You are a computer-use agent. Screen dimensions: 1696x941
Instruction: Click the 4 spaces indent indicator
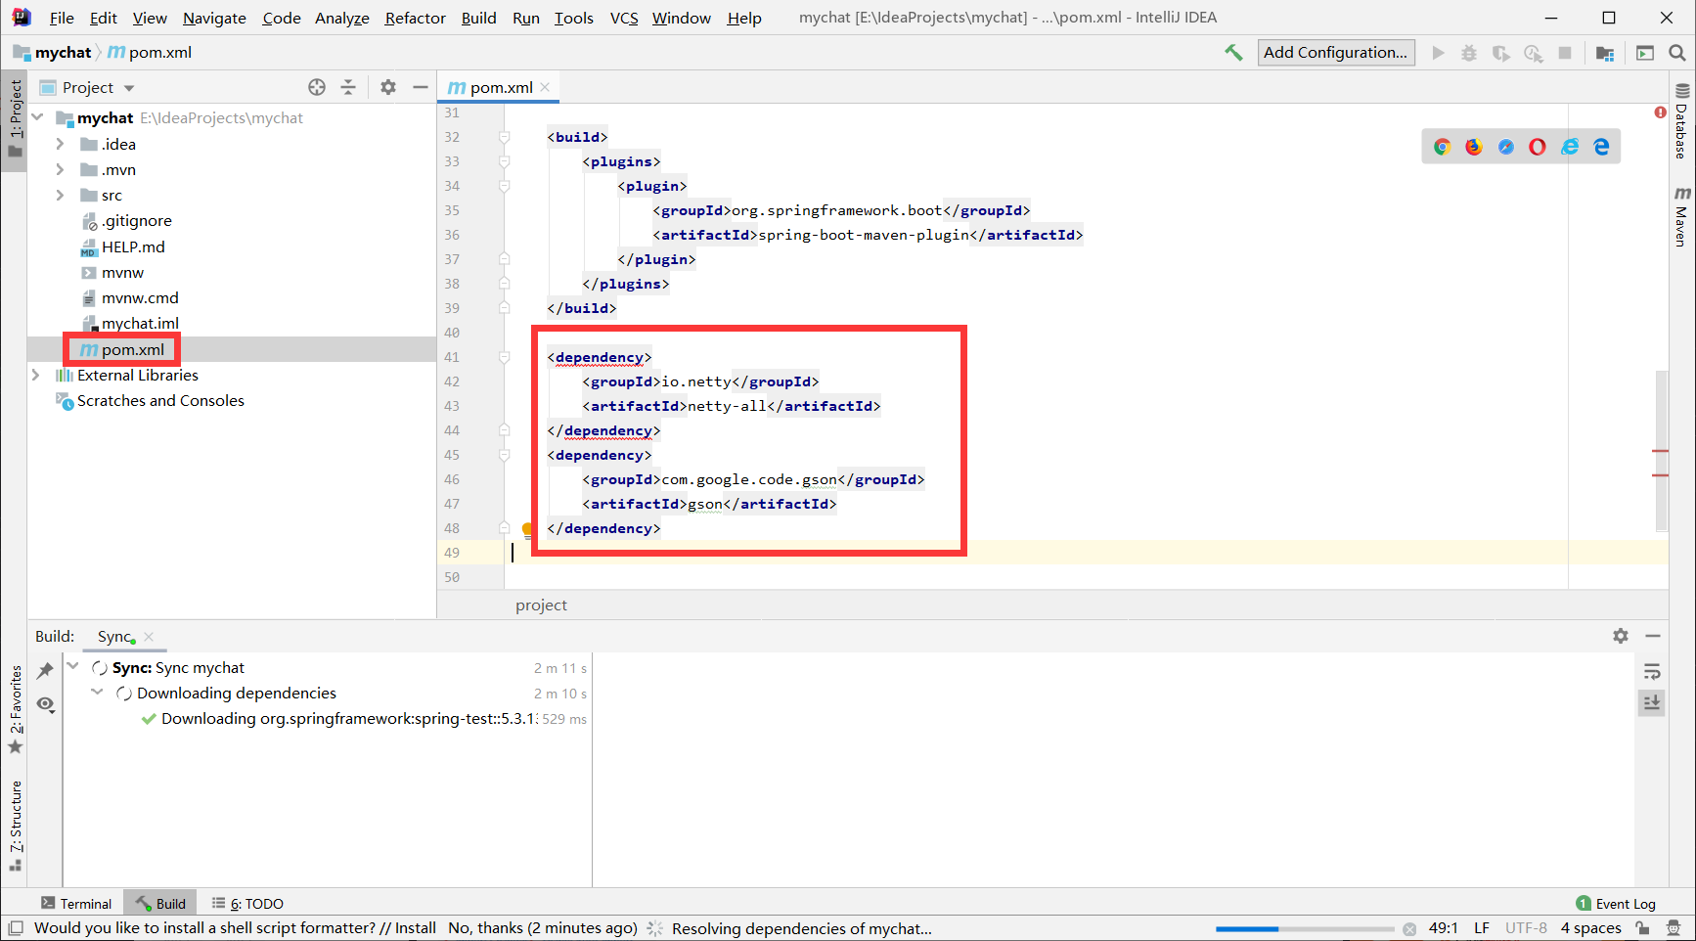[1590, 928]
